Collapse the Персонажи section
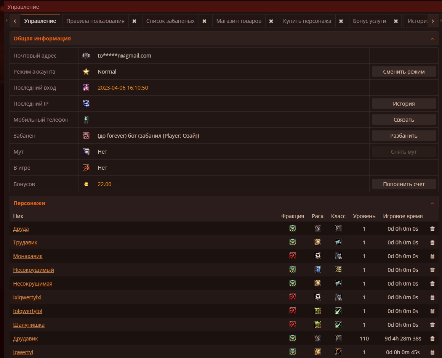Image resolution: width=442 pixels, height=358 pixels. (x=432, y=204)
